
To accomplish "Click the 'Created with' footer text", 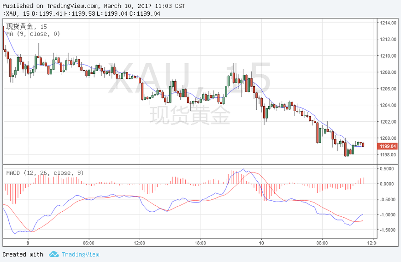I will [23, 254].
